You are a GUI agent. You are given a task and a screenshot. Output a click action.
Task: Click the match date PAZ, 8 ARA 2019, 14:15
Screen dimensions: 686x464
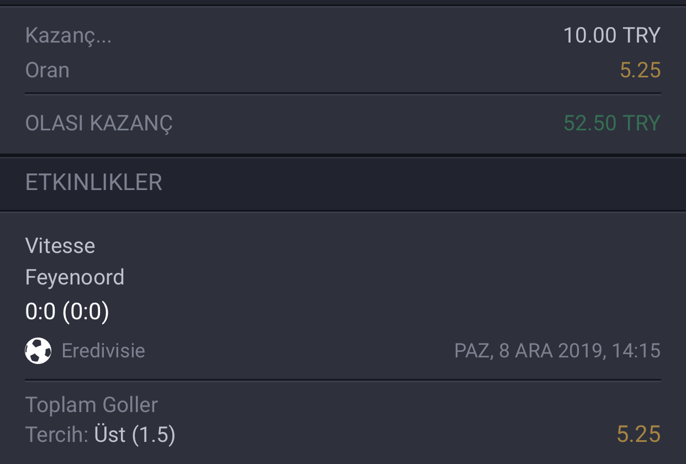coord(557,351)
